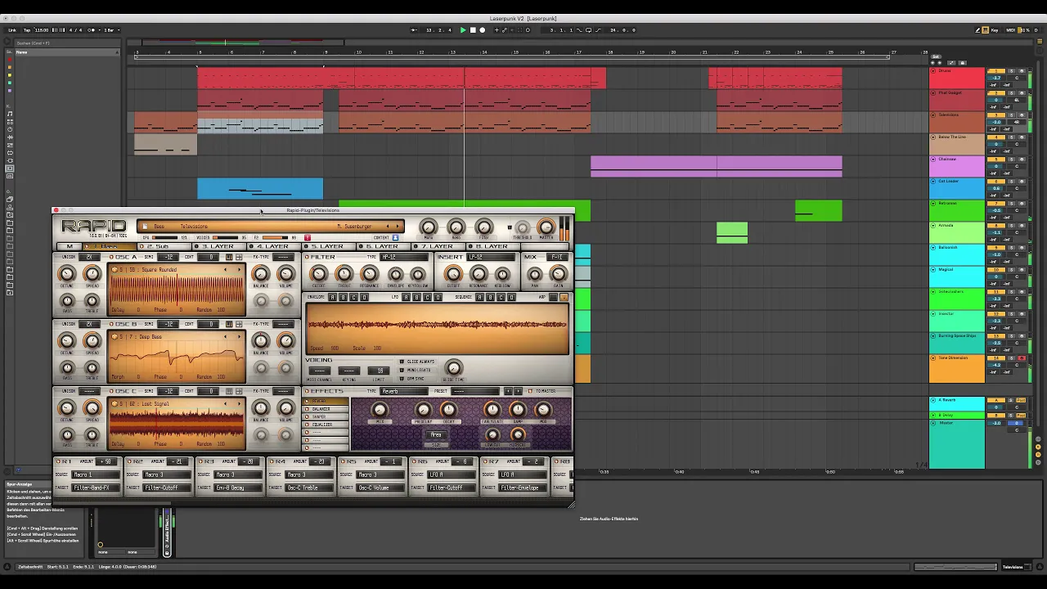Unfold the Televisions track header triangle
Screen dimensions: 1047x589
coord(934,115)
